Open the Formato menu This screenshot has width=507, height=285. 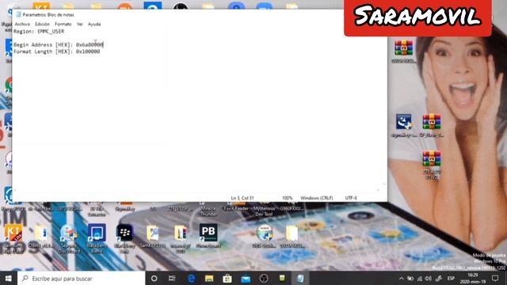(63, 24)
